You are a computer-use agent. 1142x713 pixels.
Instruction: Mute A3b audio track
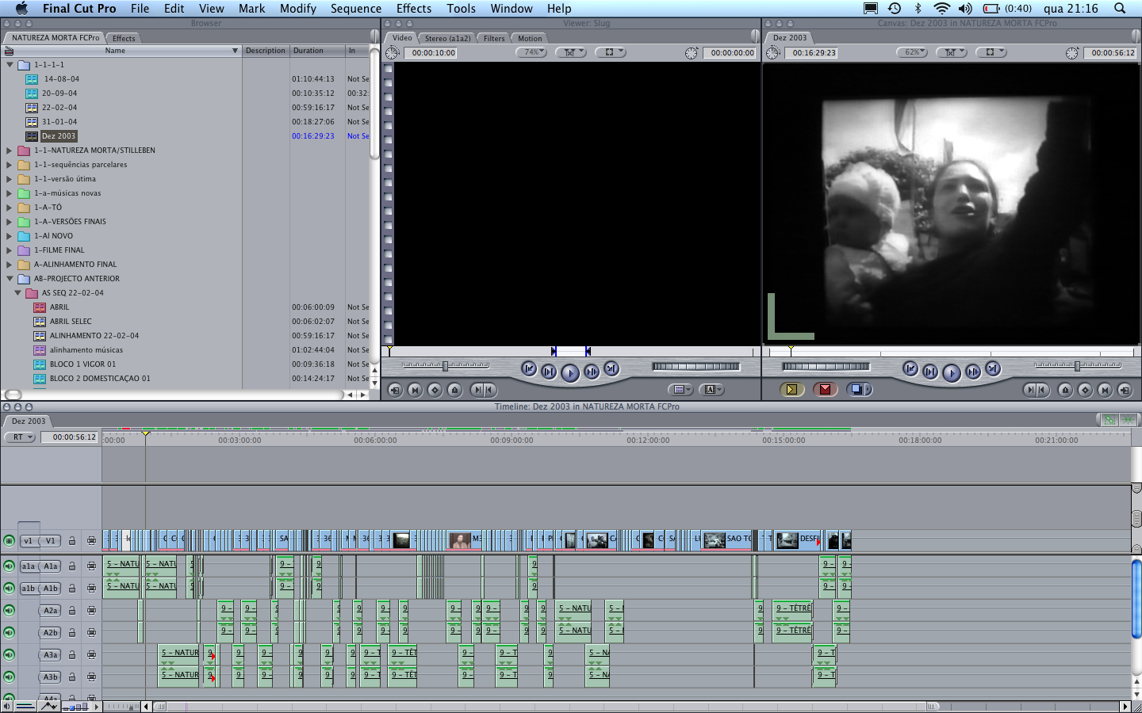click(x=9, y=677)
